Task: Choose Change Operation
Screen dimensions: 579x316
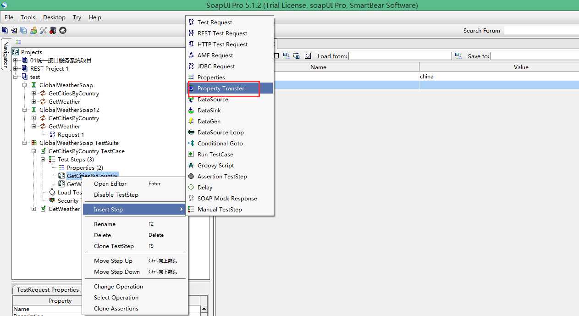Action: 135,286
